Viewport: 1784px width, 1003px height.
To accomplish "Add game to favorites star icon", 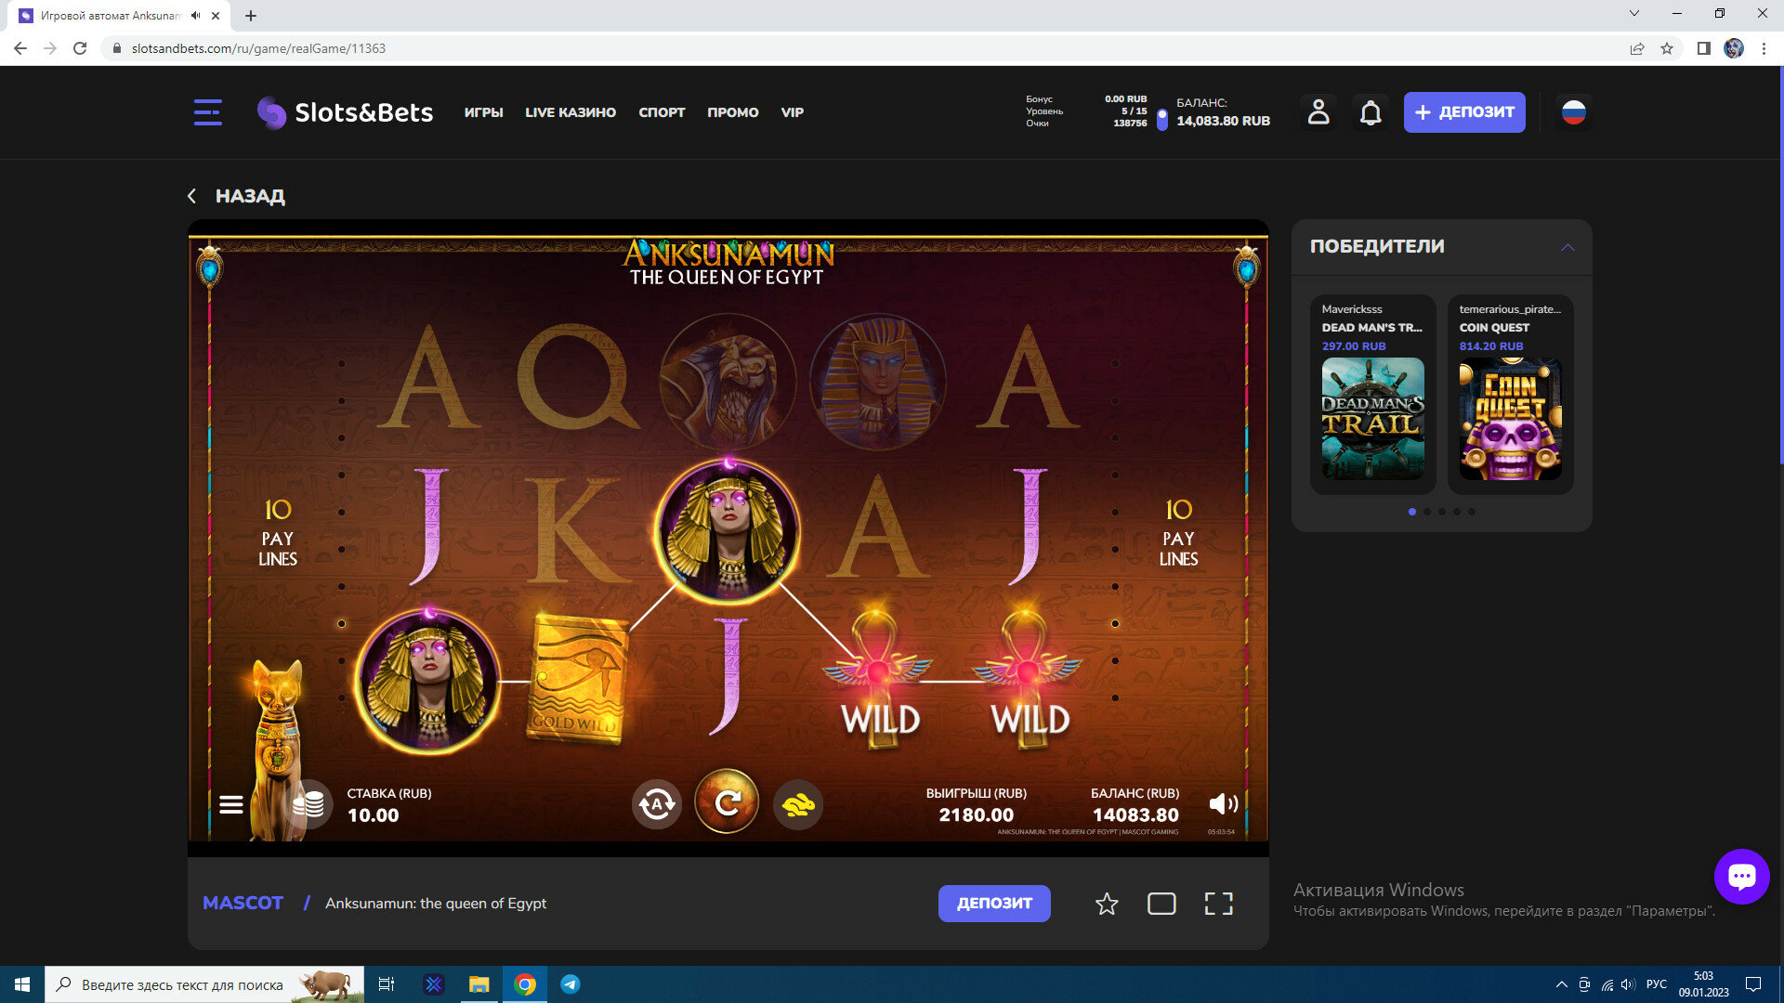I will 1106,904.
